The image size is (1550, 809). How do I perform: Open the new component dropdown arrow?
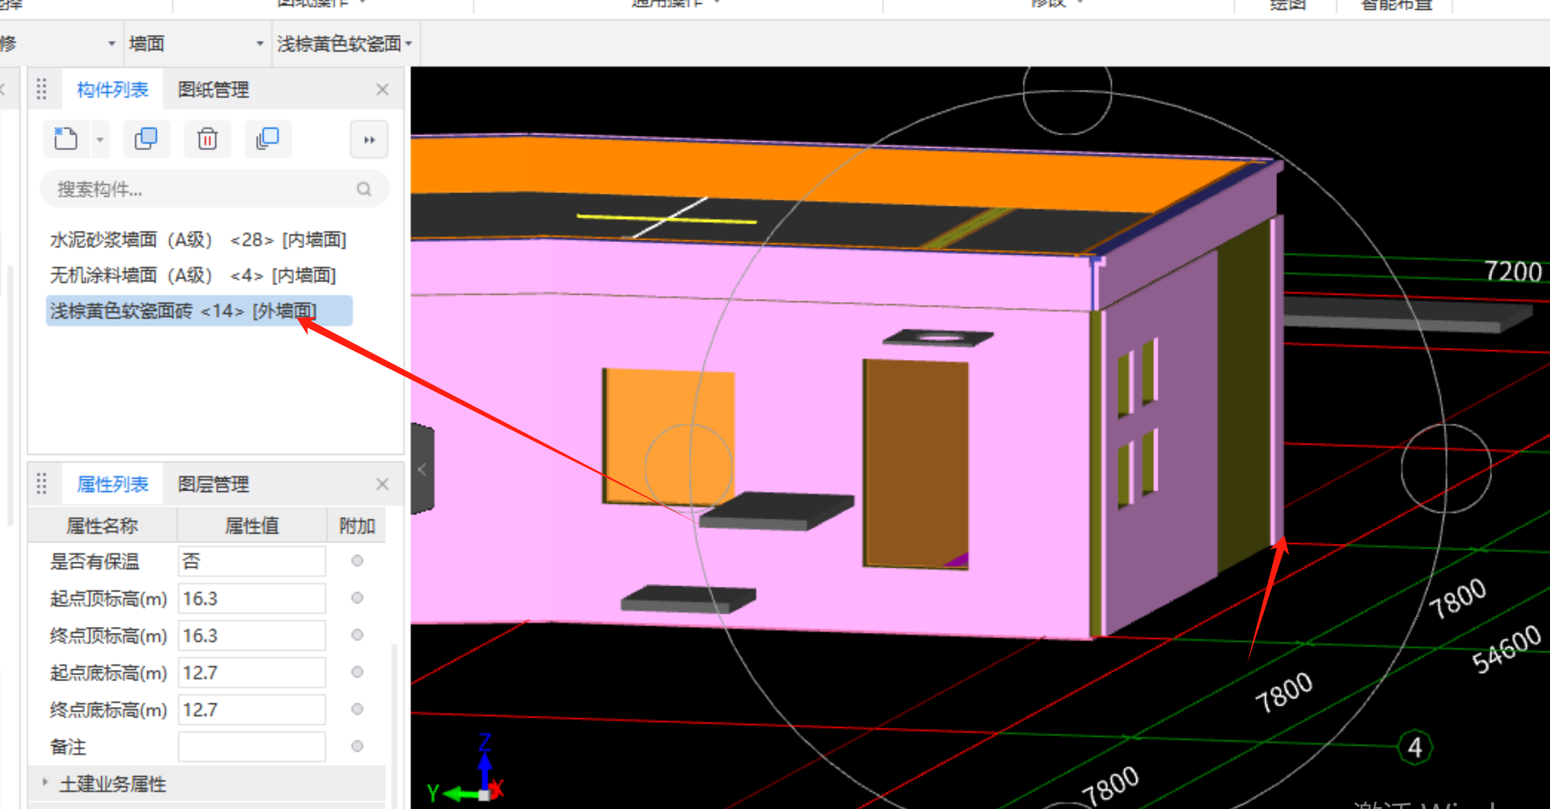(100, 139)
